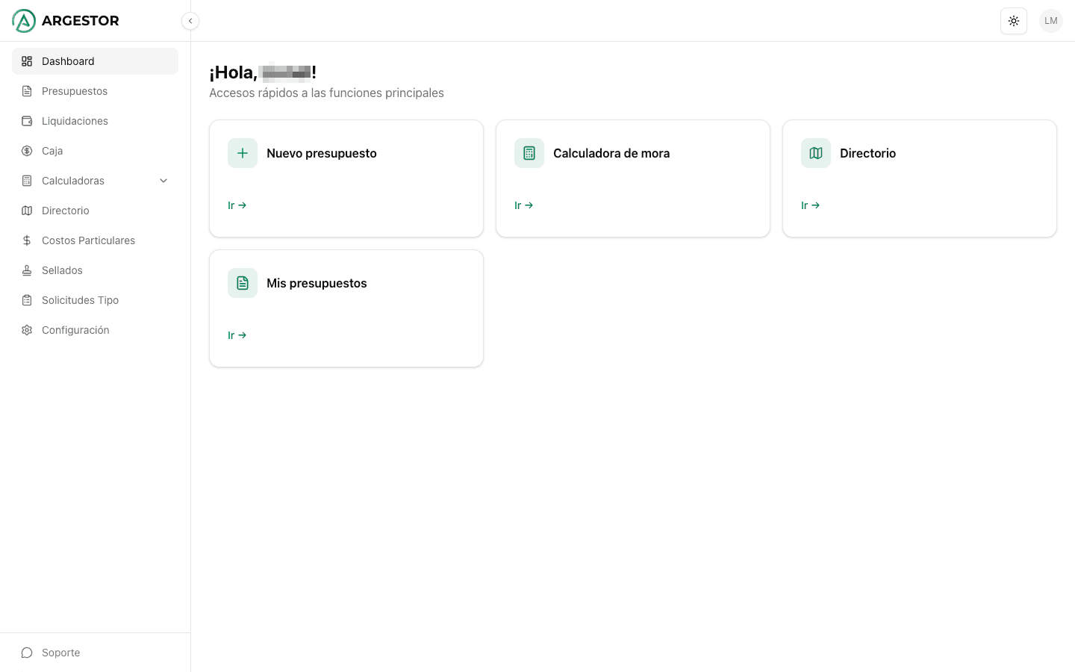Open Solicitudes Tipo in the sidebar

point(80,300)
